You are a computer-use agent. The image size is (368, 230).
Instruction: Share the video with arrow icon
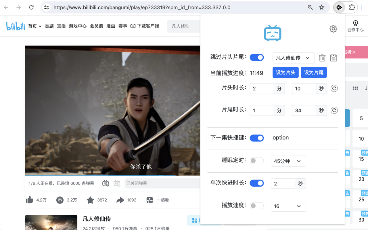pos(120,200)
